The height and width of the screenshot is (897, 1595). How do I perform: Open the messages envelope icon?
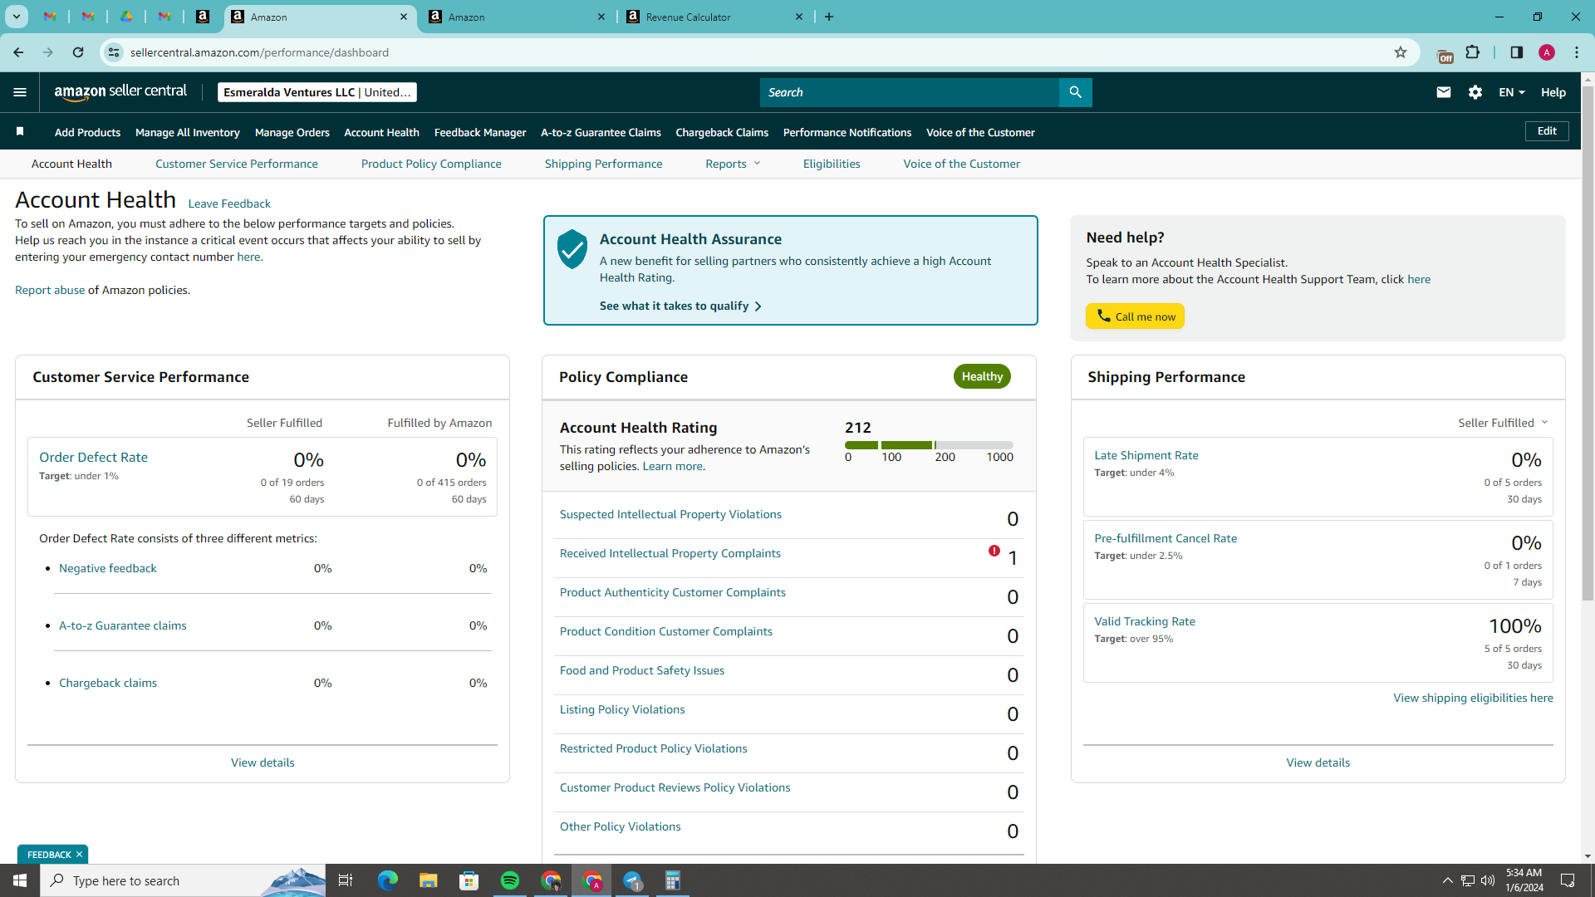pyautogui.click(x=1444, y=92)
